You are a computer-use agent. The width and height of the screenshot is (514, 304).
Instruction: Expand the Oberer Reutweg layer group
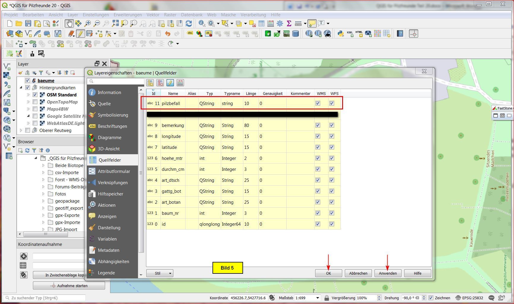(x=21, y=130)
